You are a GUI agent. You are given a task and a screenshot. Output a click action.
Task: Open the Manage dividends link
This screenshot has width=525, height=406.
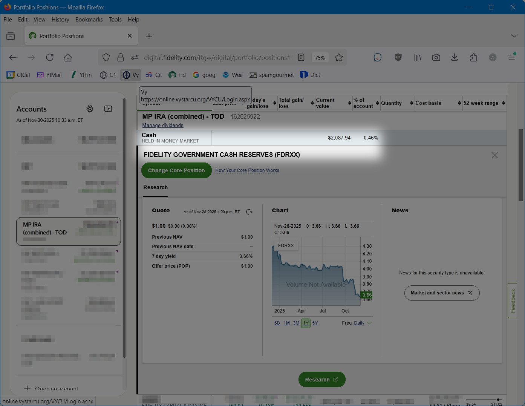pyautogui.click(x=163, y=126)
